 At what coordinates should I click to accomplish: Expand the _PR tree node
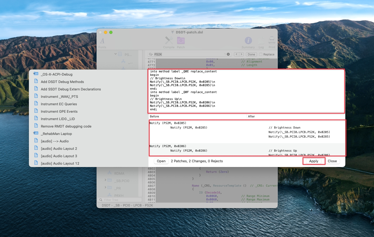tap(105, 187)
